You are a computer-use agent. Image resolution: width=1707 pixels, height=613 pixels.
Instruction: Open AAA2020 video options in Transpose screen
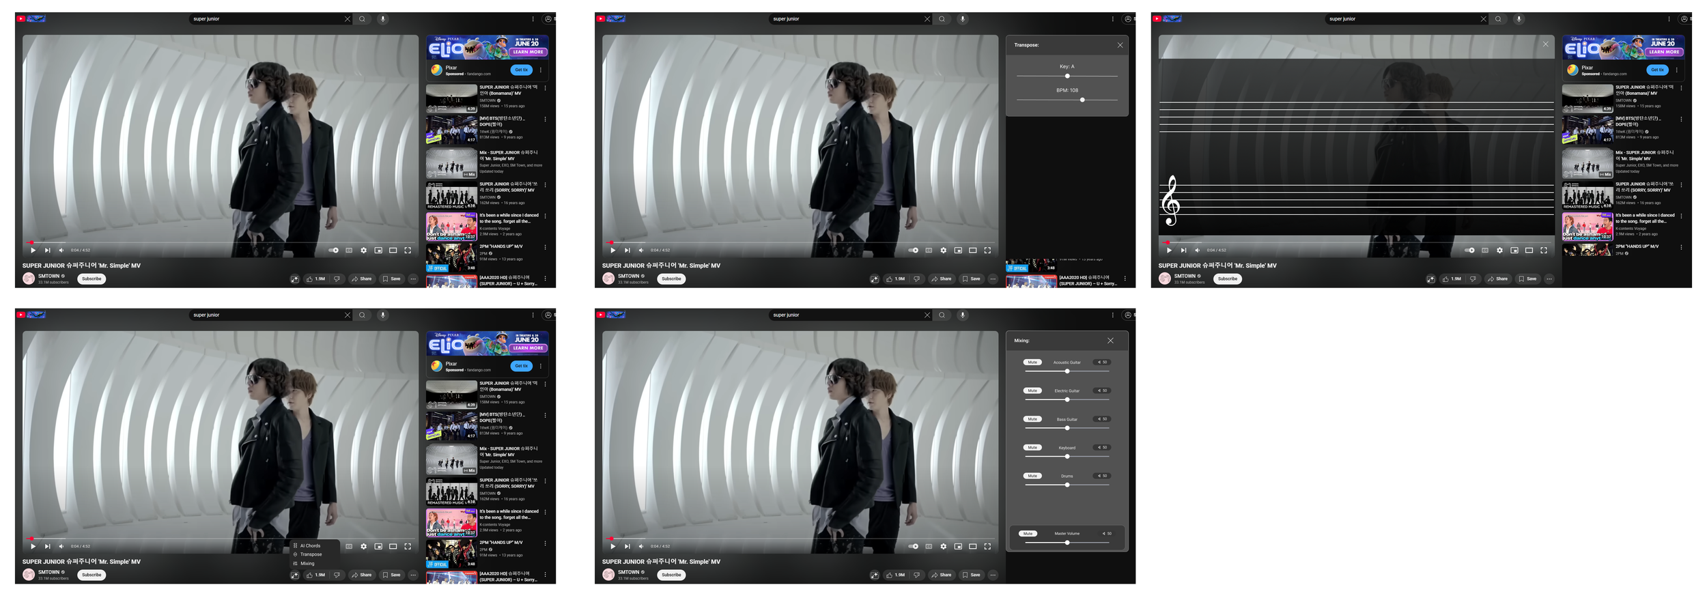[x=1125, y=279]
